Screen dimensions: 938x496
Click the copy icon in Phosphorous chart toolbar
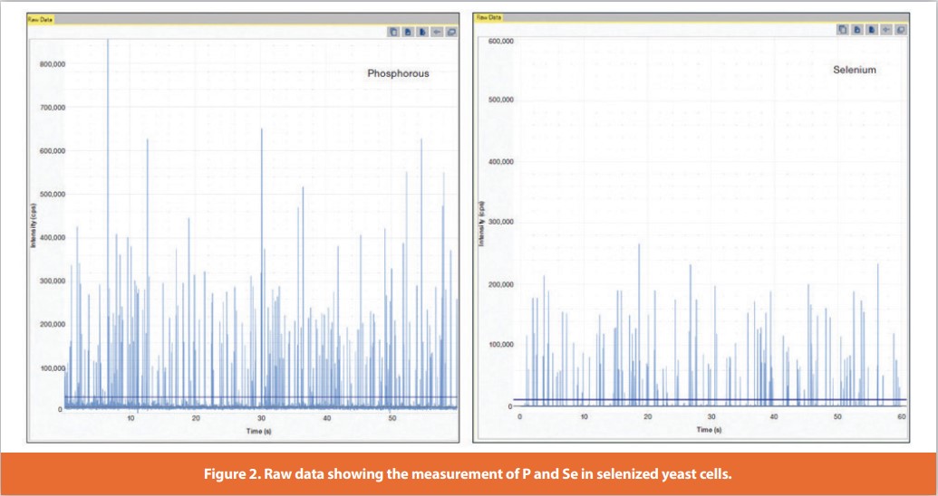click(x=394, y=31)
